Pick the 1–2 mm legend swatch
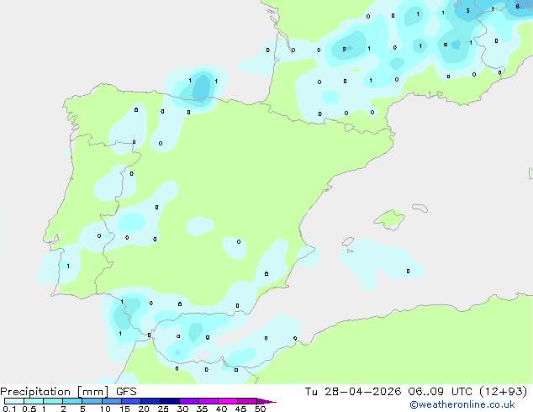The height and width of the screenshot is (412, 533). (x=53, y=401)
